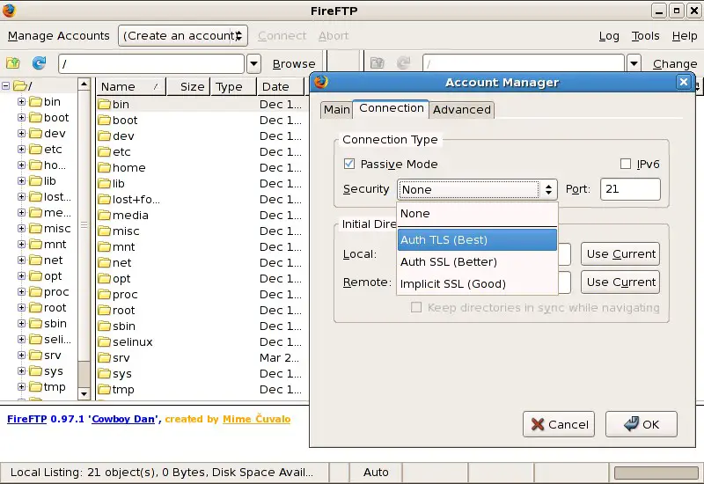The height and width of the screenshot is (484, 704).
Task: Switch to the Advanced tab
Action: click(461, 109)
